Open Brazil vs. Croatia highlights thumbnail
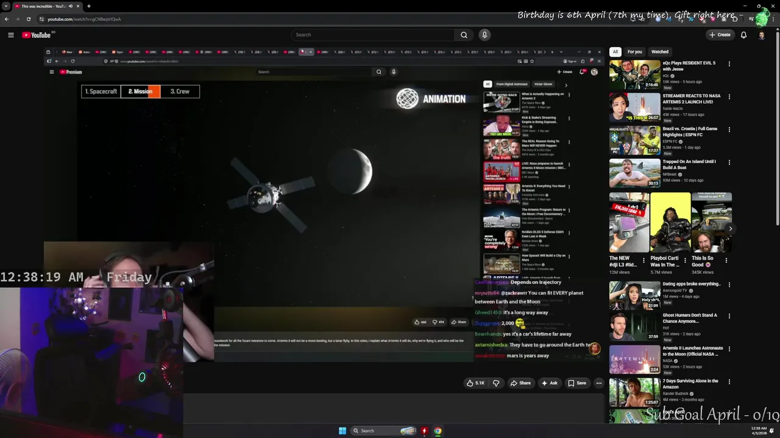 634,140
